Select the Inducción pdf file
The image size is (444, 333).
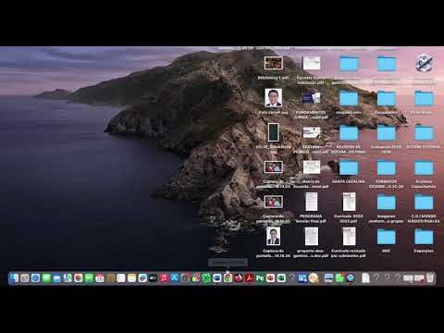[x=312, y=63]
